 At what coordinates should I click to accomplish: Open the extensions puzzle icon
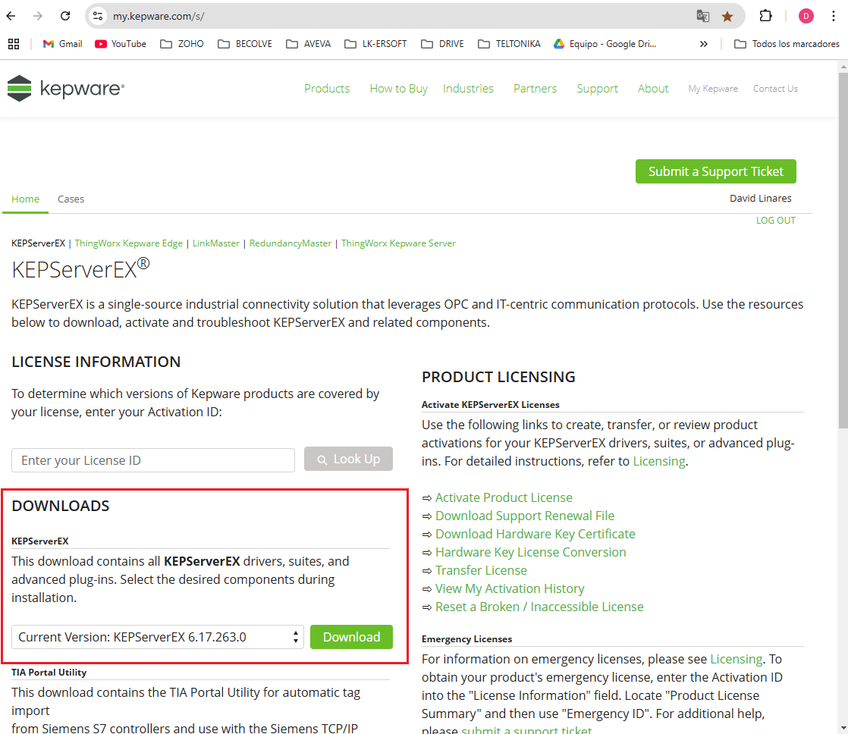765,16
